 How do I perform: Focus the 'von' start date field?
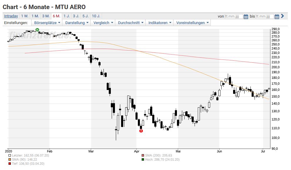pyautogui.click(x=234, y=16)
